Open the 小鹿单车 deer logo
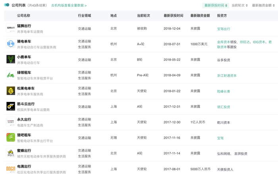Screen dimensions: 278x174 click(x=11, y=60)
